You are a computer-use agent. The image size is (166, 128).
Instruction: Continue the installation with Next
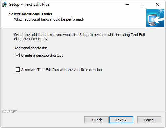121,120
